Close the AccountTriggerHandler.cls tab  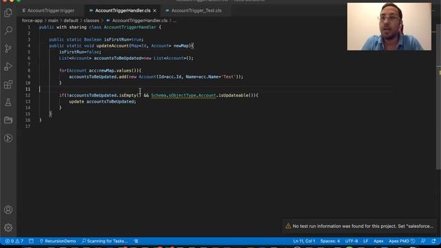(154, 11)
